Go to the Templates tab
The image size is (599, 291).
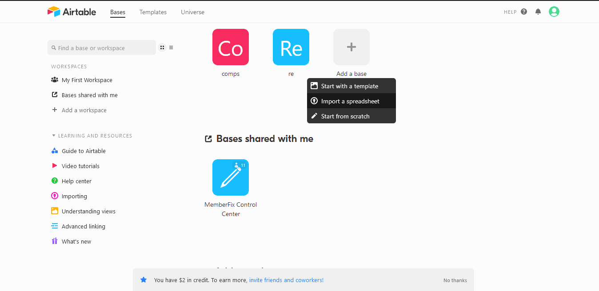(x=153, y=12)
